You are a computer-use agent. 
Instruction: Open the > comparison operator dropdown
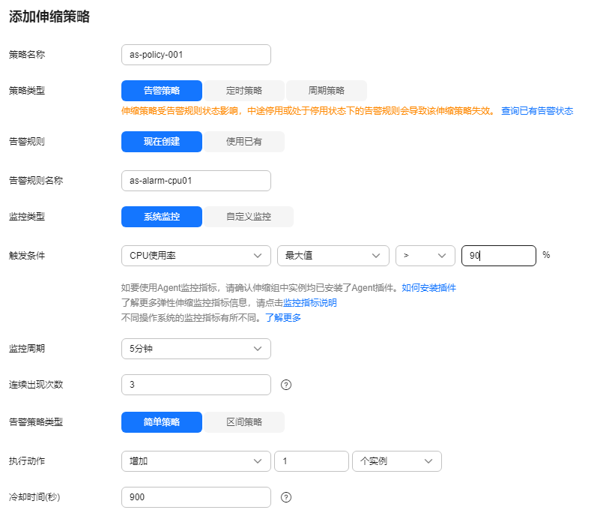pos(425,256)
